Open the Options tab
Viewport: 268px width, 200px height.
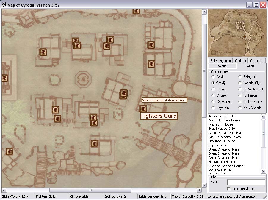coord(240,61)
